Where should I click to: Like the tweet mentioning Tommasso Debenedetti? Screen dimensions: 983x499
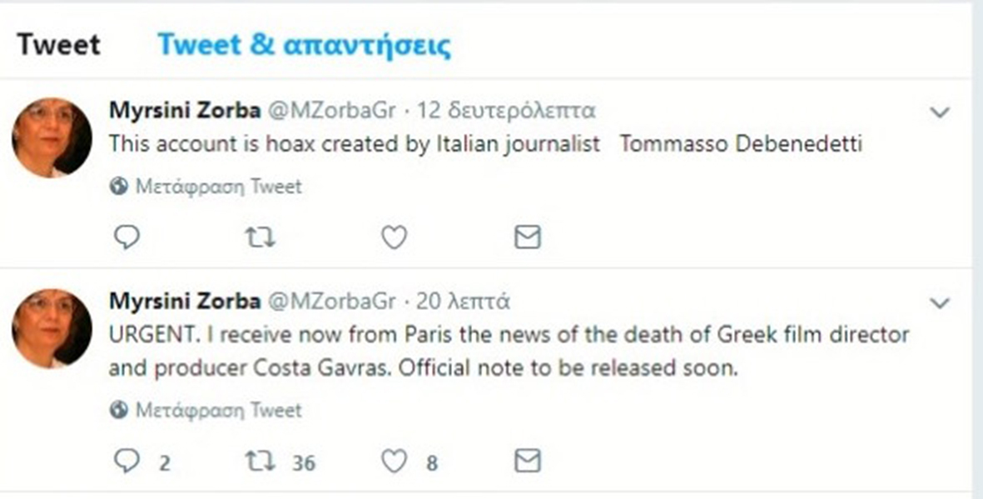(x=393, y=237)
